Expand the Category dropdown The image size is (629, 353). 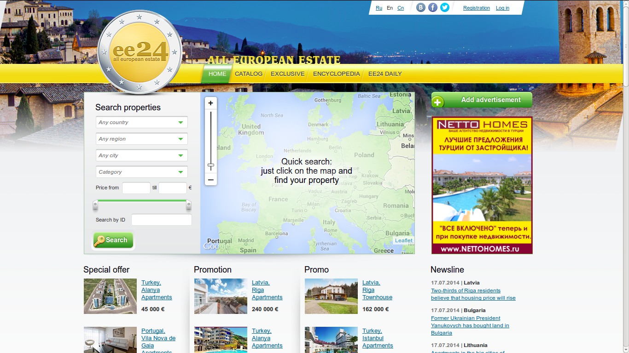point(142,172)
